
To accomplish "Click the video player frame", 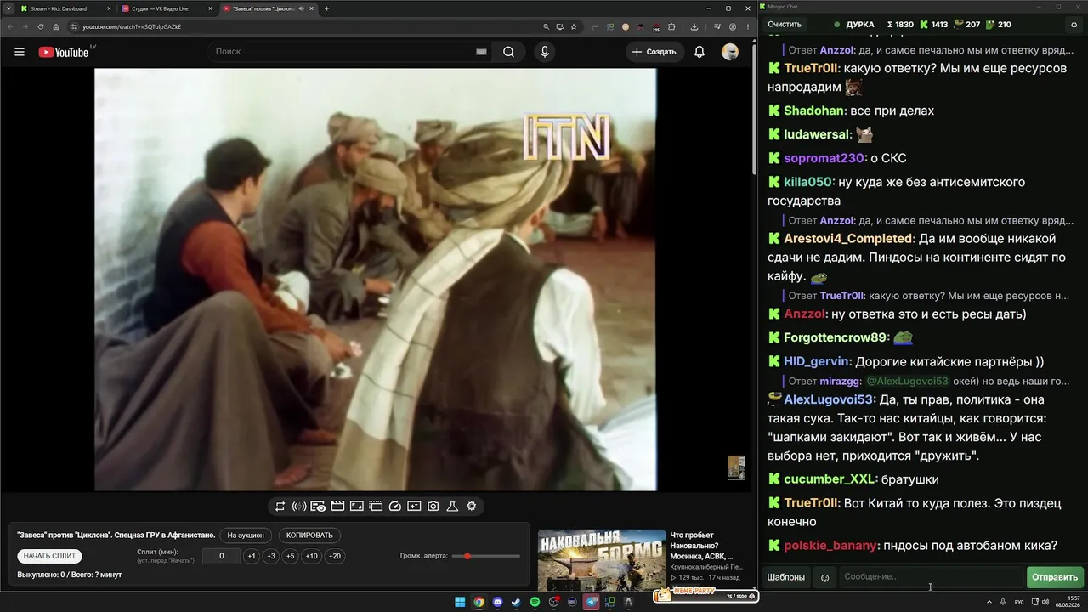I will pyautogui.click(x=376, y=280).
